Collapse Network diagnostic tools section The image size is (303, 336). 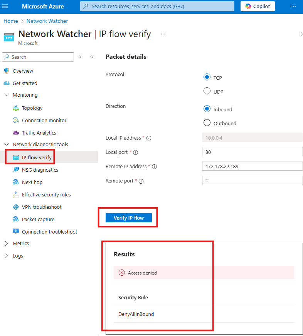pos(7,145)
